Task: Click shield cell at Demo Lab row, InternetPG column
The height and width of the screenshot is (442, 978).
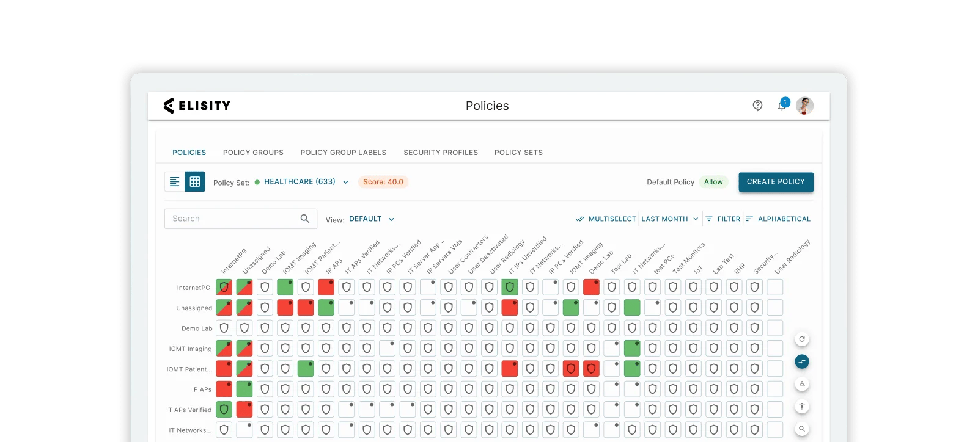Action: [224, 328]
